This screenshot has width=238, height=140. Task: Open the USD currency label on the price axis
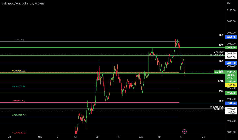[229, 3]
